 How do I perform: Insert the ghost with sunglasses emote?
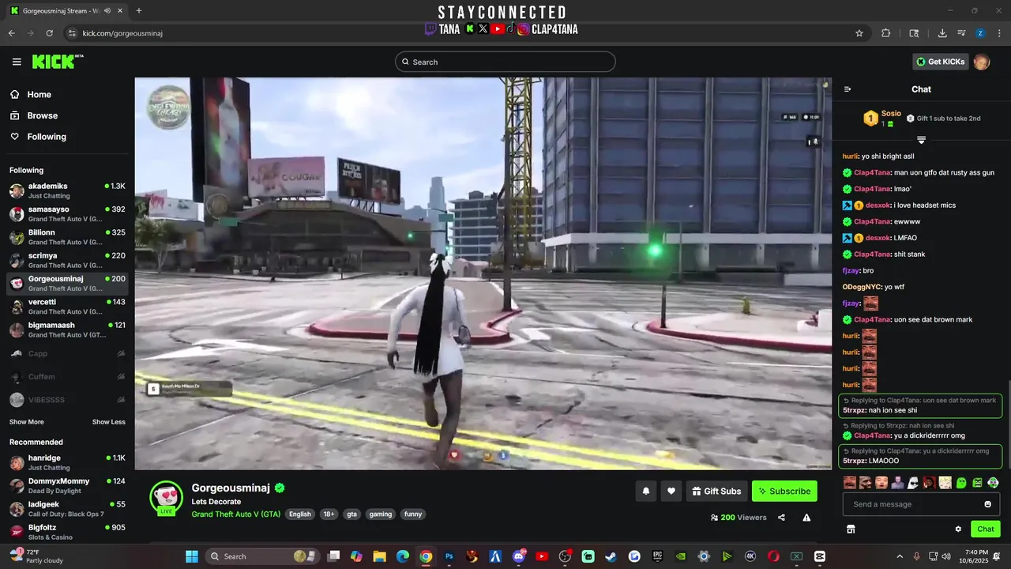tap(913, 482)
